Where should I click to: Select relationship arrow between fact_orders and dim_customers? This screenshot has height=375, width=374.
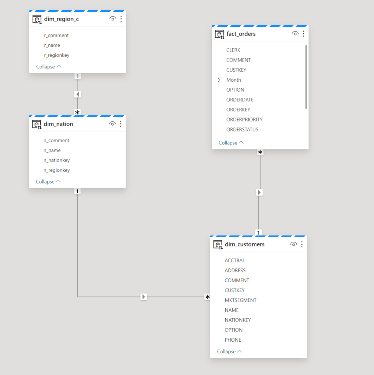click(259, 192)
